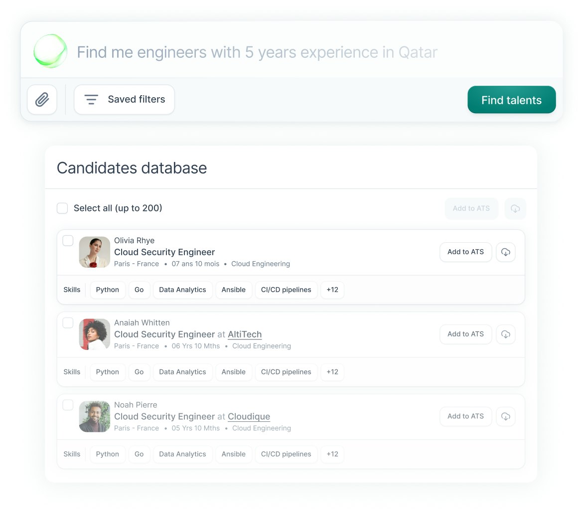Select Olivia Rhye's candidate checkbox
583x516 pixels.
[x=68, y=241]
